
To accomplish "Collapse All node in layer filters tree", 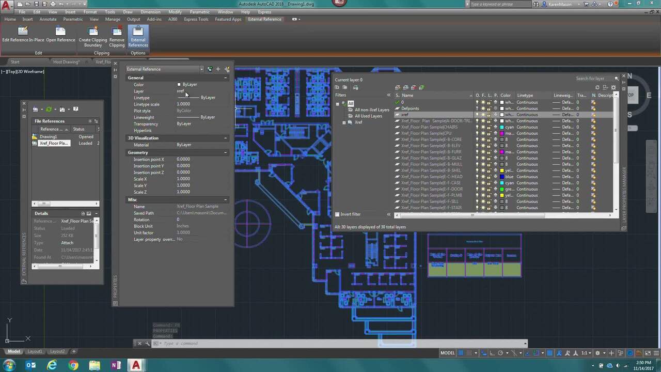I will [x=338, y=104].
